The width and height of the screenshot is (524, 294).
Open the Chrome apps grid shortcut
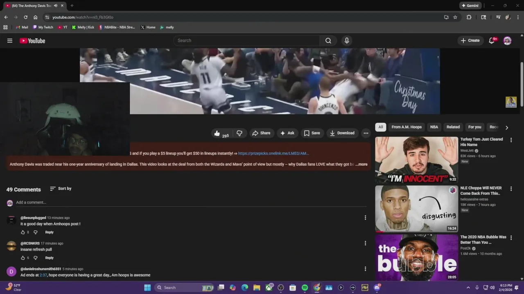(5, 27)
